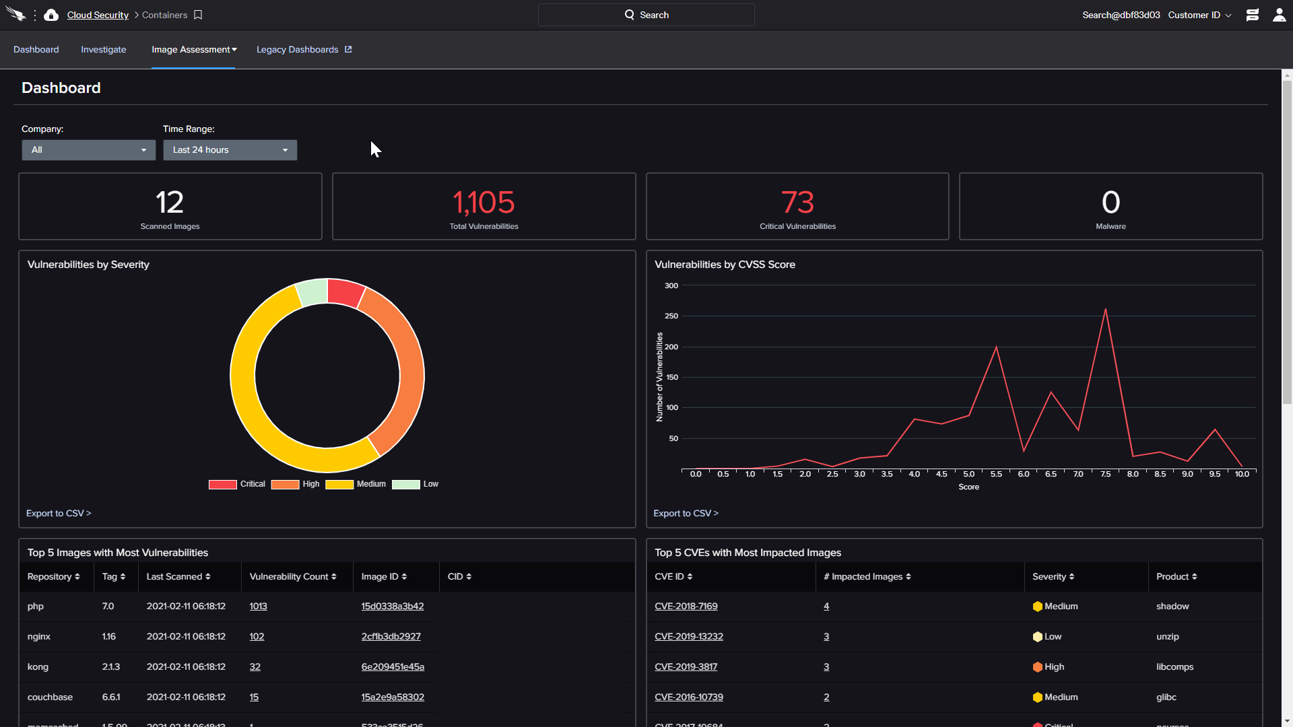
Task: Toggle Critical severity filter in donut chart
Action: [x=236, y=484]
